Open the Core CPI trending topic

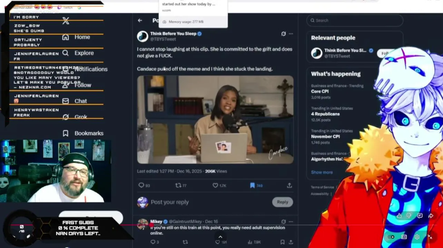320,91
